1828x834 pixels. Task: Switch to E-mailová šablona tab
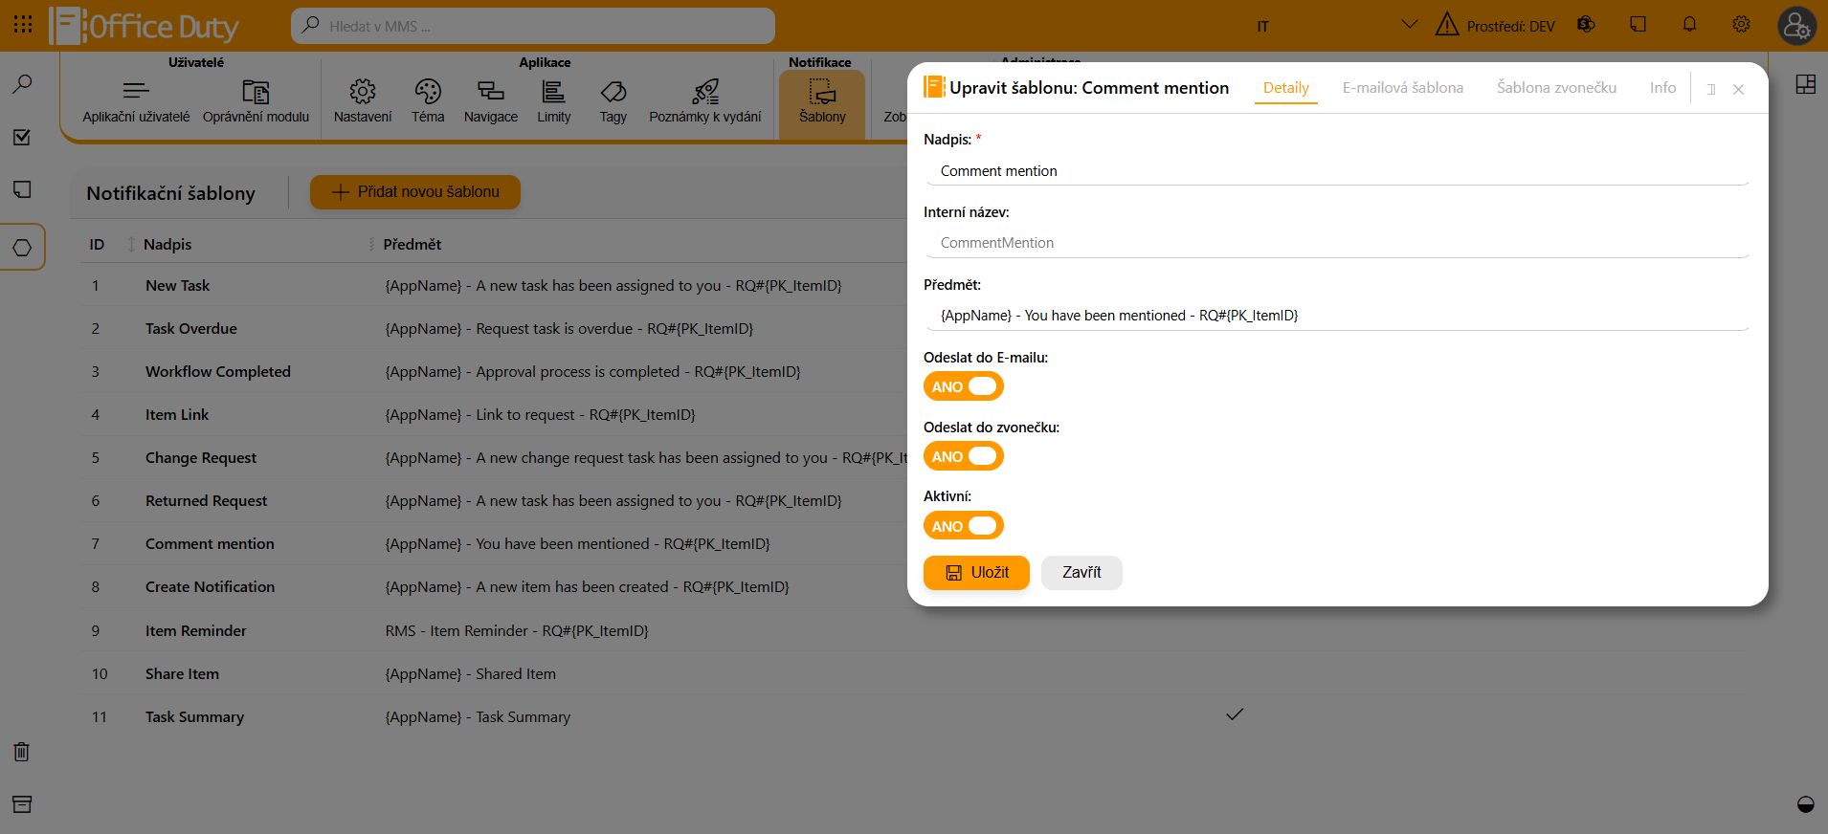(1403, 88)
